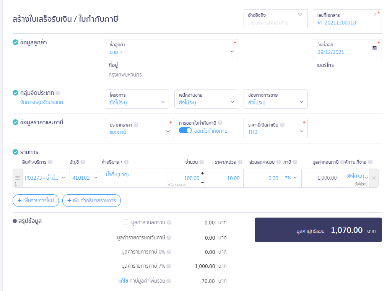This screenshot has height=291, width=387.
Task: Click help icon beside มูลค่ารายการยกเว้นภาษี
Action: (x=169, y=238)
